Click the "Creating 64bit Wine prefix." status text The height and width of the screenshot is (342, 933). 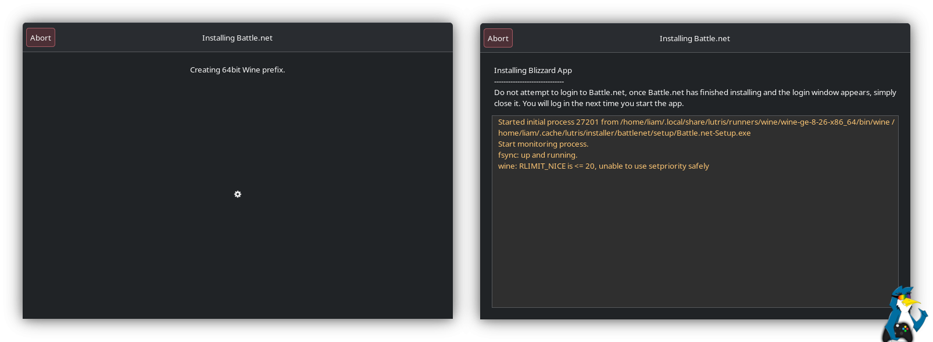pos(237,70)
